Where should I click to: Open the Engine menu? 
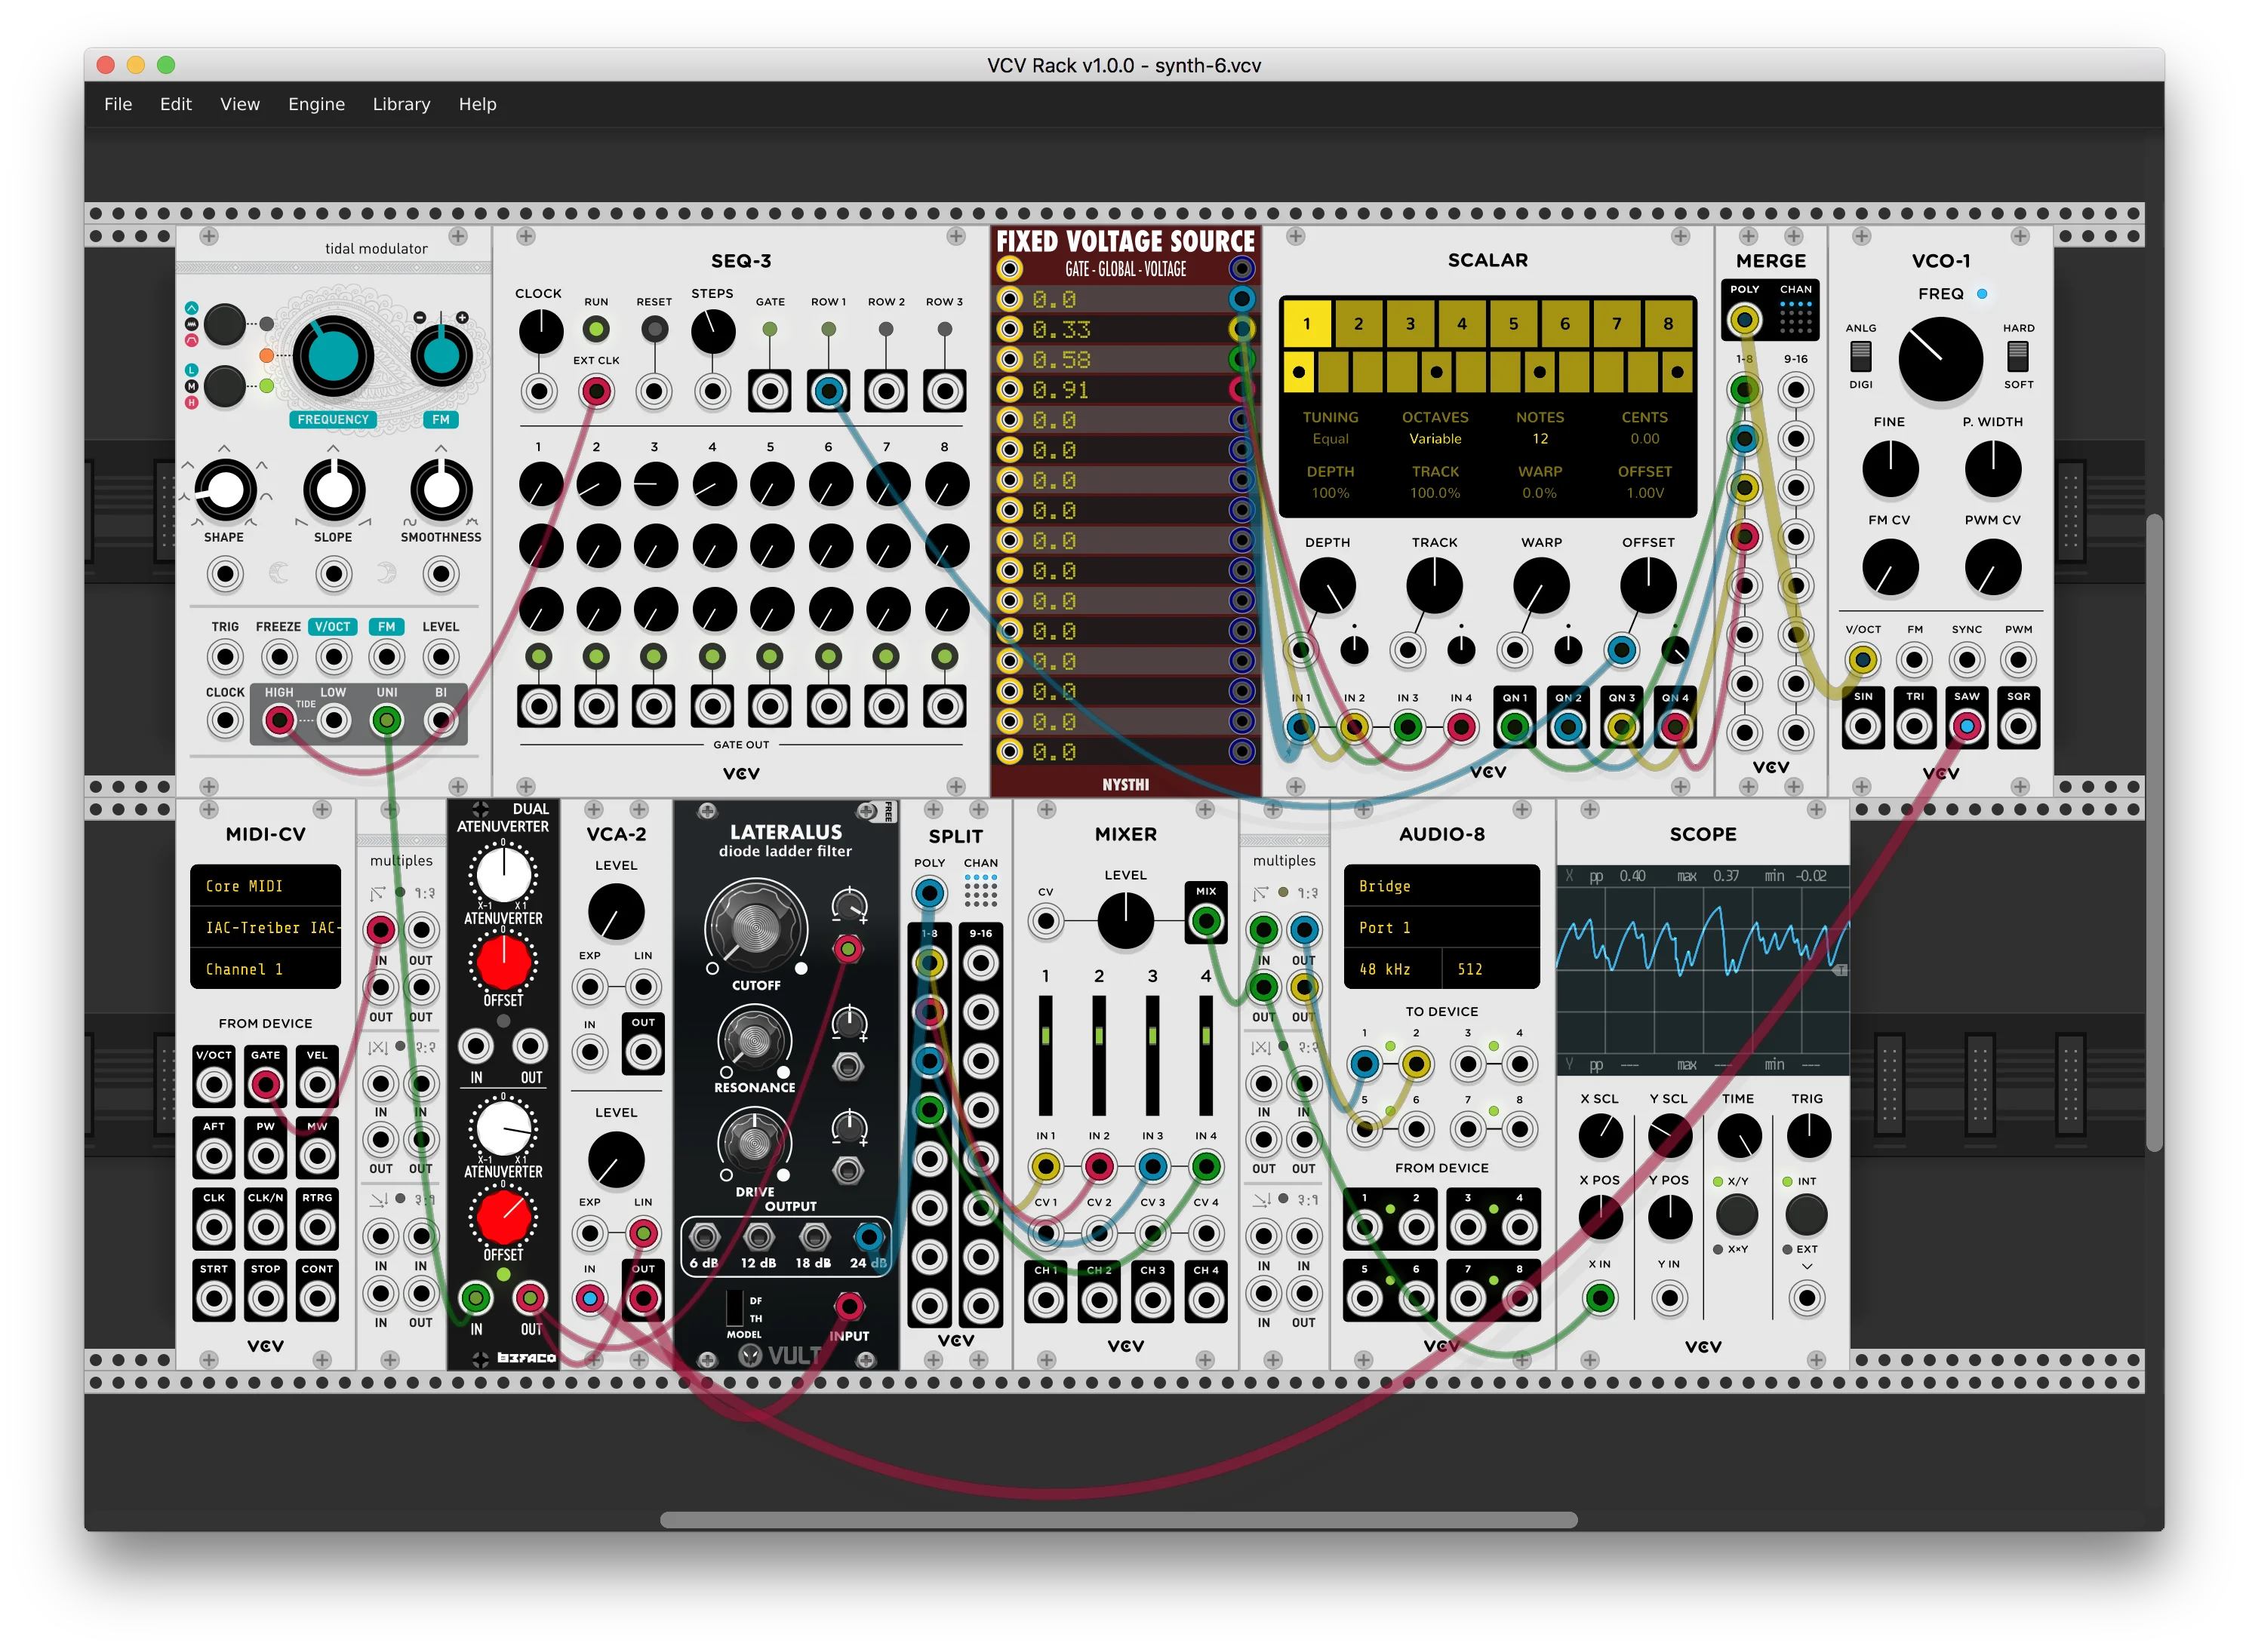pyautogui.click(x=316, y=104)
